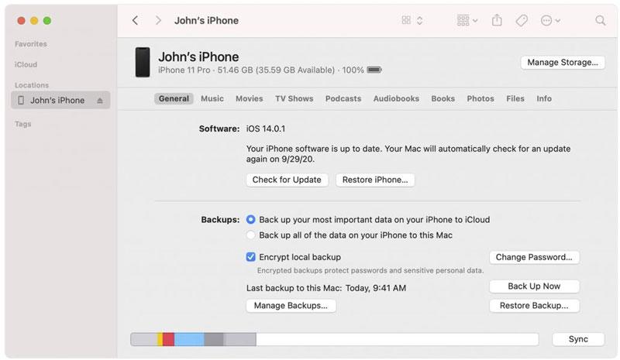Click Check for Update
620x360 pixels.
coord(287,180)
